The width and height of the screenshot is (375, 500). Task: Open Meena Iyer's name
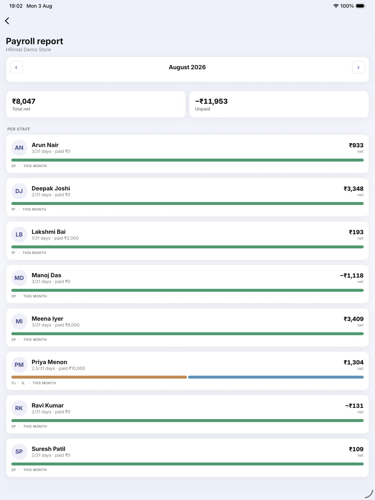click(x=47, y=319)
